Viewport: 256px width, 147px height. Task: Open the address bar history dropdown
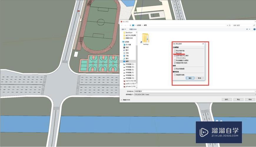point(227,25)
